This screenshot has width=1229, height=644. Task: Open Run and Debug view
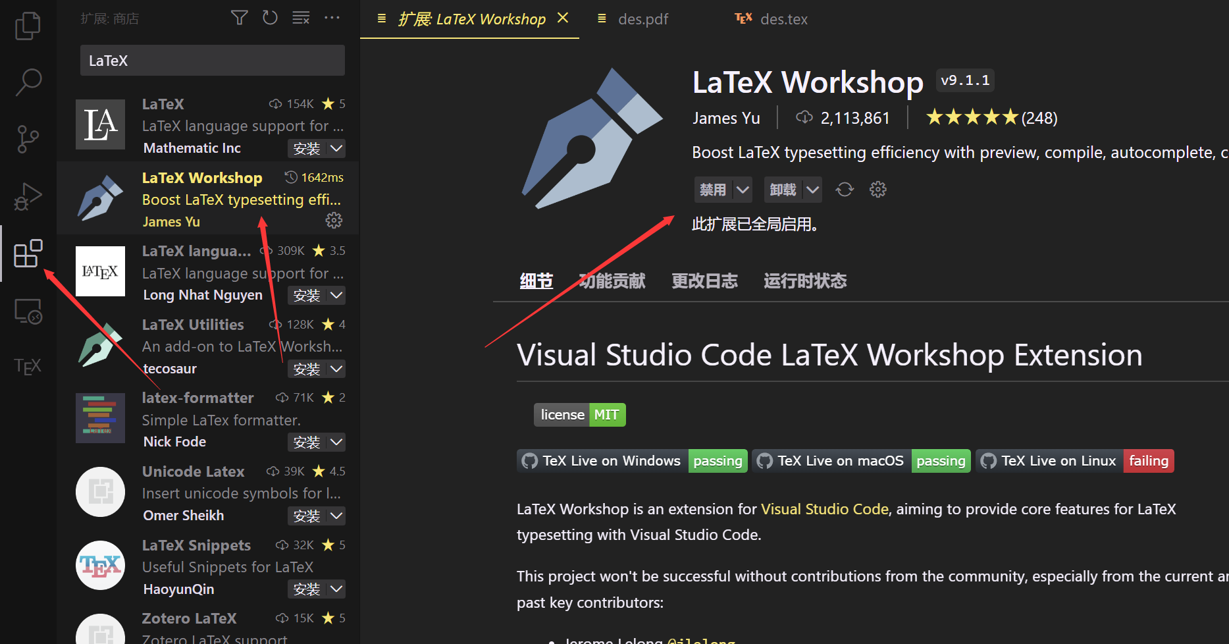28,196
